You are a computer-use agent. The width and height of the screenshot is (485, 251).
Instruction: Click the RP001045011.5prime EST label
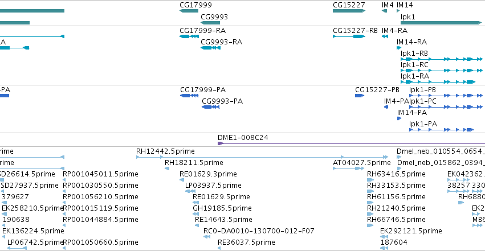click(x=100, y=174)
